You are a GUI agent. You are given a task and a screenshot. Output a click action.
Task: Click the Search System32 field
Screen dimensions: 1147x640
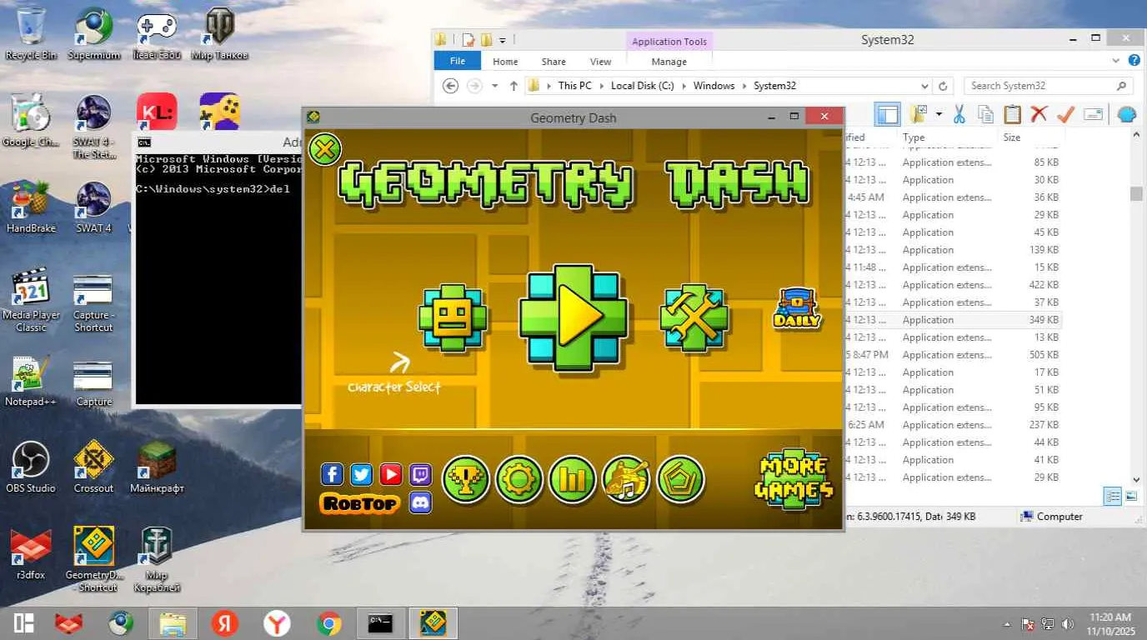[1049, 86]
